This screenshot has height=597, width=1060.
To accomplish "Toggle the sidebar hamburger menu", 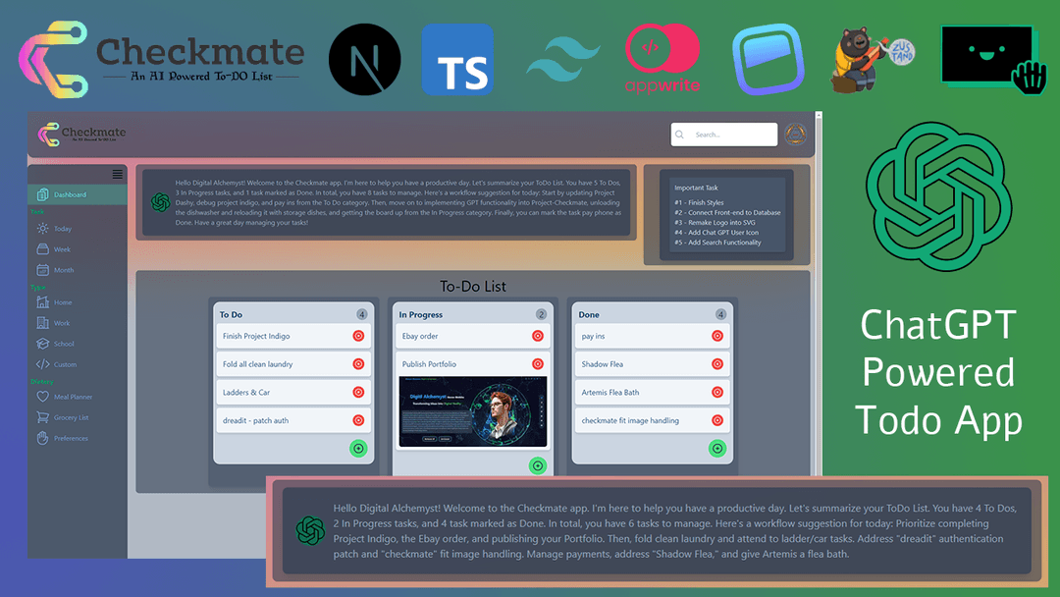I will tap(118, 175).
